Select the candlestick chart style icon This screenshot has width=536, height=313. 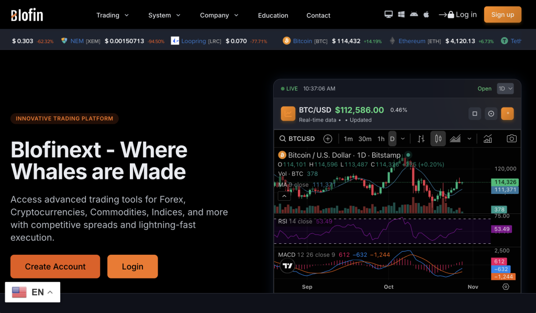pos(438,138)
